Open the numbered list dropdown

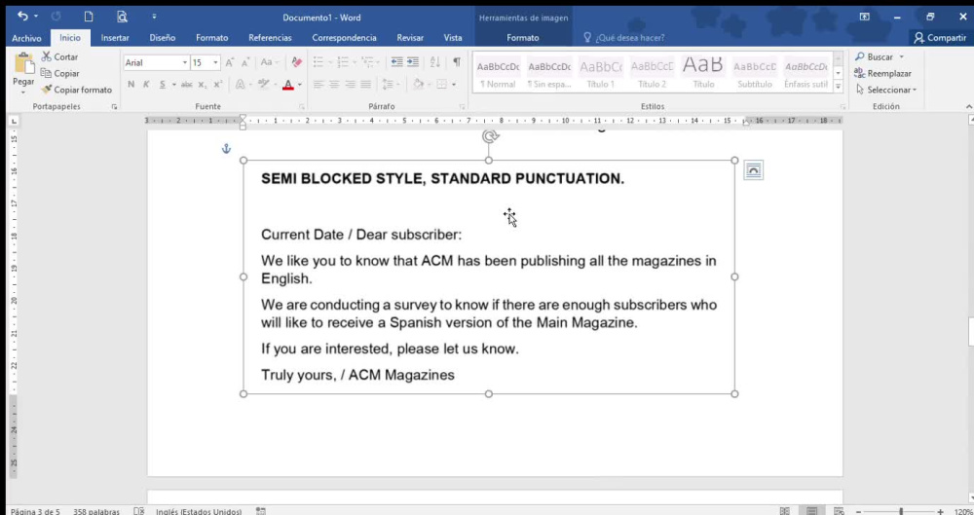coord(353,62)
